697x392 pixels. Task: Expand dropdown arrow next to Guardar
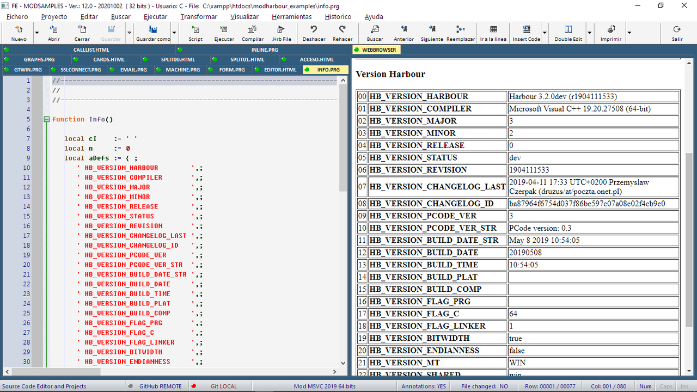tap(130, 33)
